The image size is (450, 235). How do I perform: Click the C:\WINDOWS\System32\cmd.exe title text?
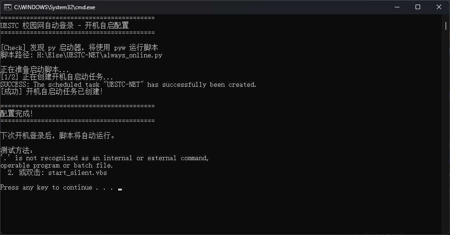click(x=55, y=7)
